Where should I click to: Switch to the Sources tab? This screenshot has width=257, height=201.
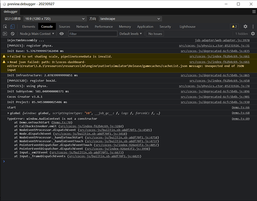pos(64,27)
